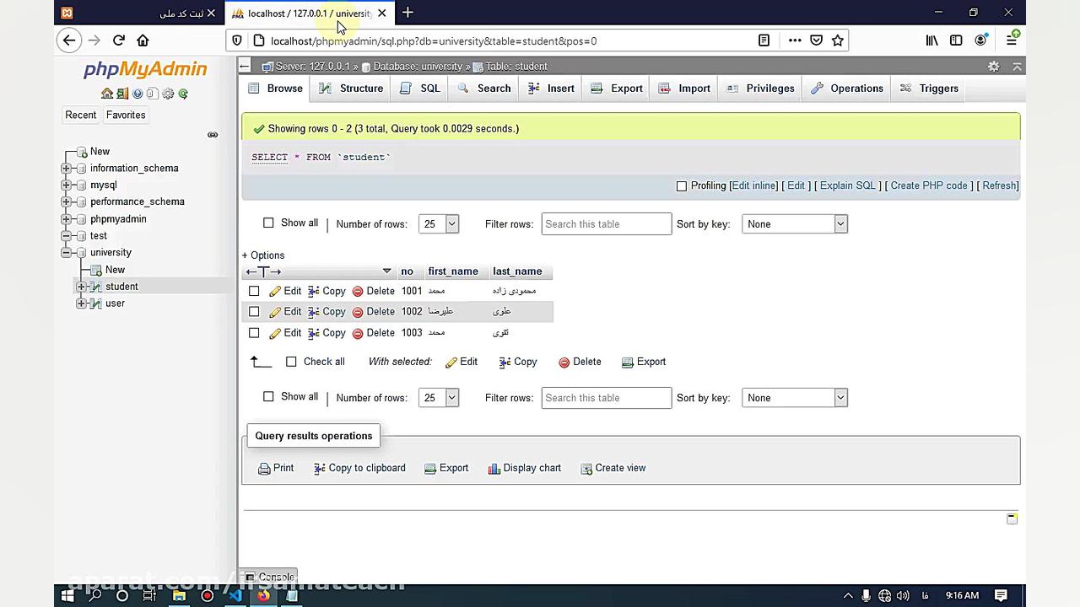Viewport: 1080px width, 607px height.
Task: Select the checkbox for row 1001
Action: click(x=254, y=291)
